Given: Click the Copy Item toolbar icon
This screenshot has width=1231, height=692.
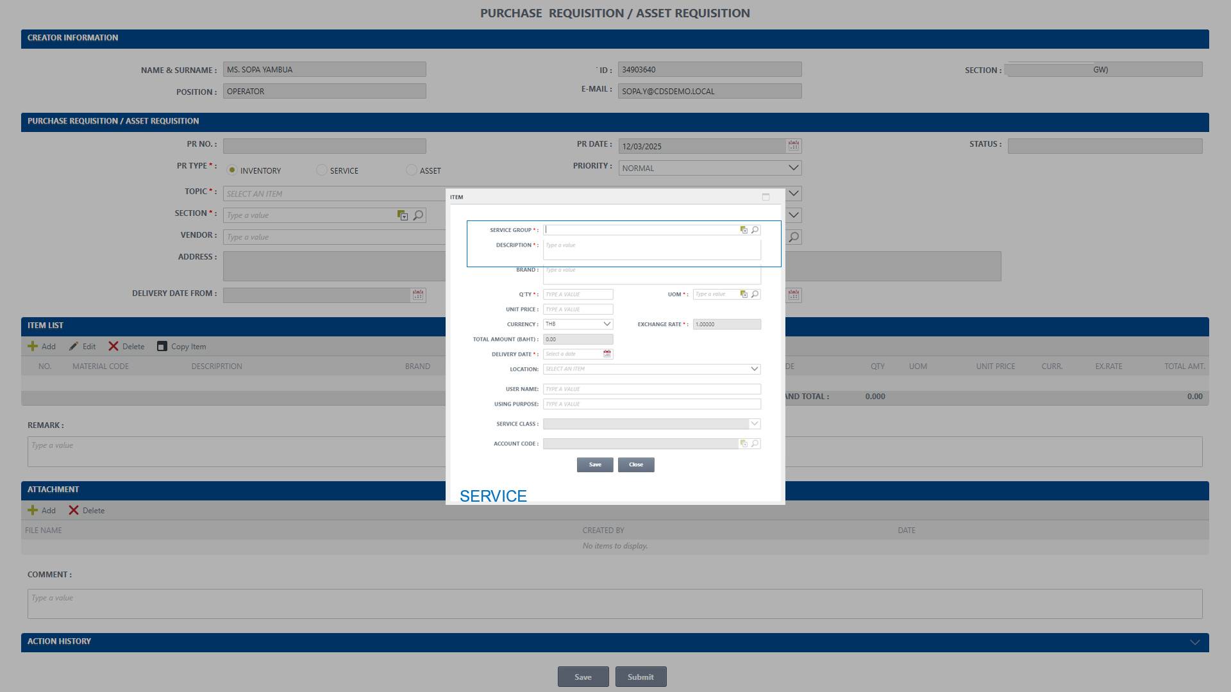Looking at the screenshot, I should coord(162,346).
